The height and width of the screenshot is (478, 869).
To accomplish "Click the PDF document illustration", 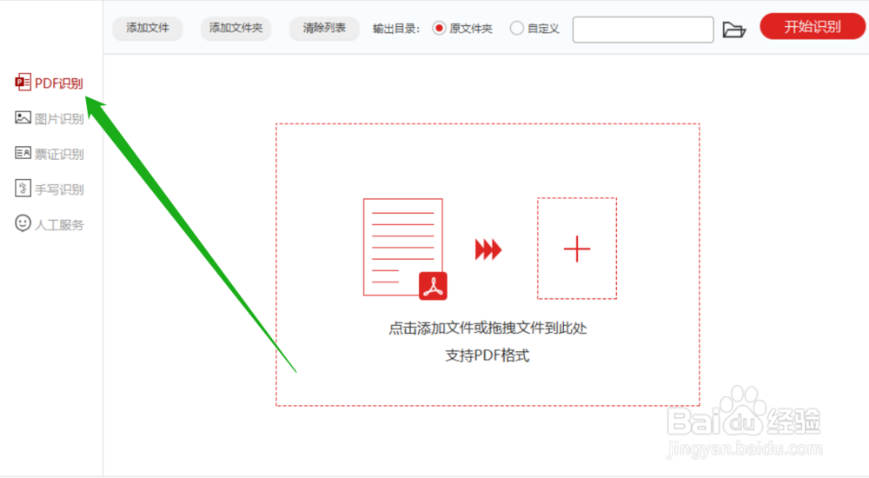I will click(403, 247).
